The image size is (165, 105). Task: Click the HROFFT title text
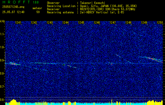click(16, 2)
